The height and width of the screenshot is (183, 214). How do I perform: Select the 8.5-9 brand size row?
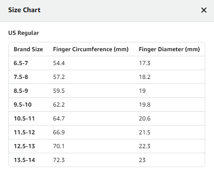click(107, 91)
